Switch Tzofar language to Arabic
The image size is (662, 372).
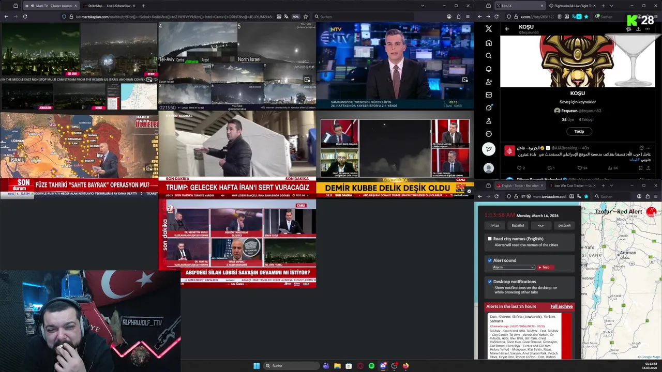click(541, 225)
